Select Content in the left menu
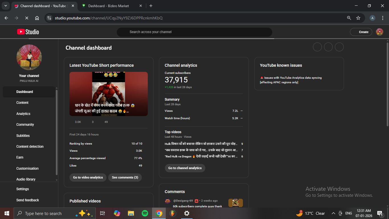This screenshot has width=389, height=219. click(x=22, y=103)
